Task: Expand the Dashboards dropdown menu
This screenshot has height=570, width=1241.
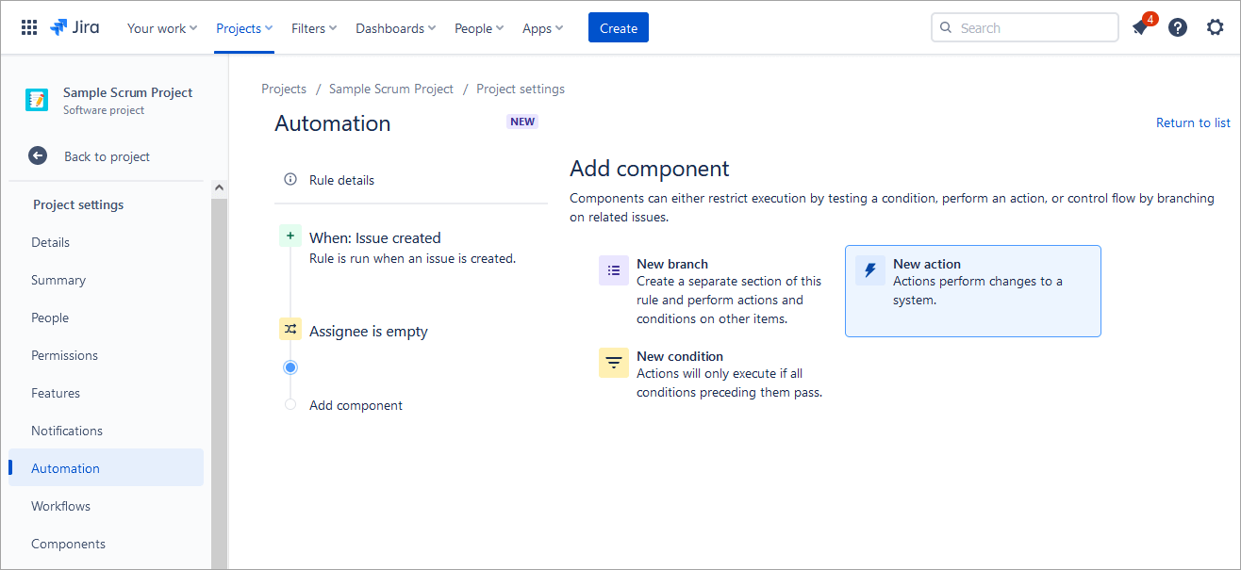Action: tap(395, 28)
